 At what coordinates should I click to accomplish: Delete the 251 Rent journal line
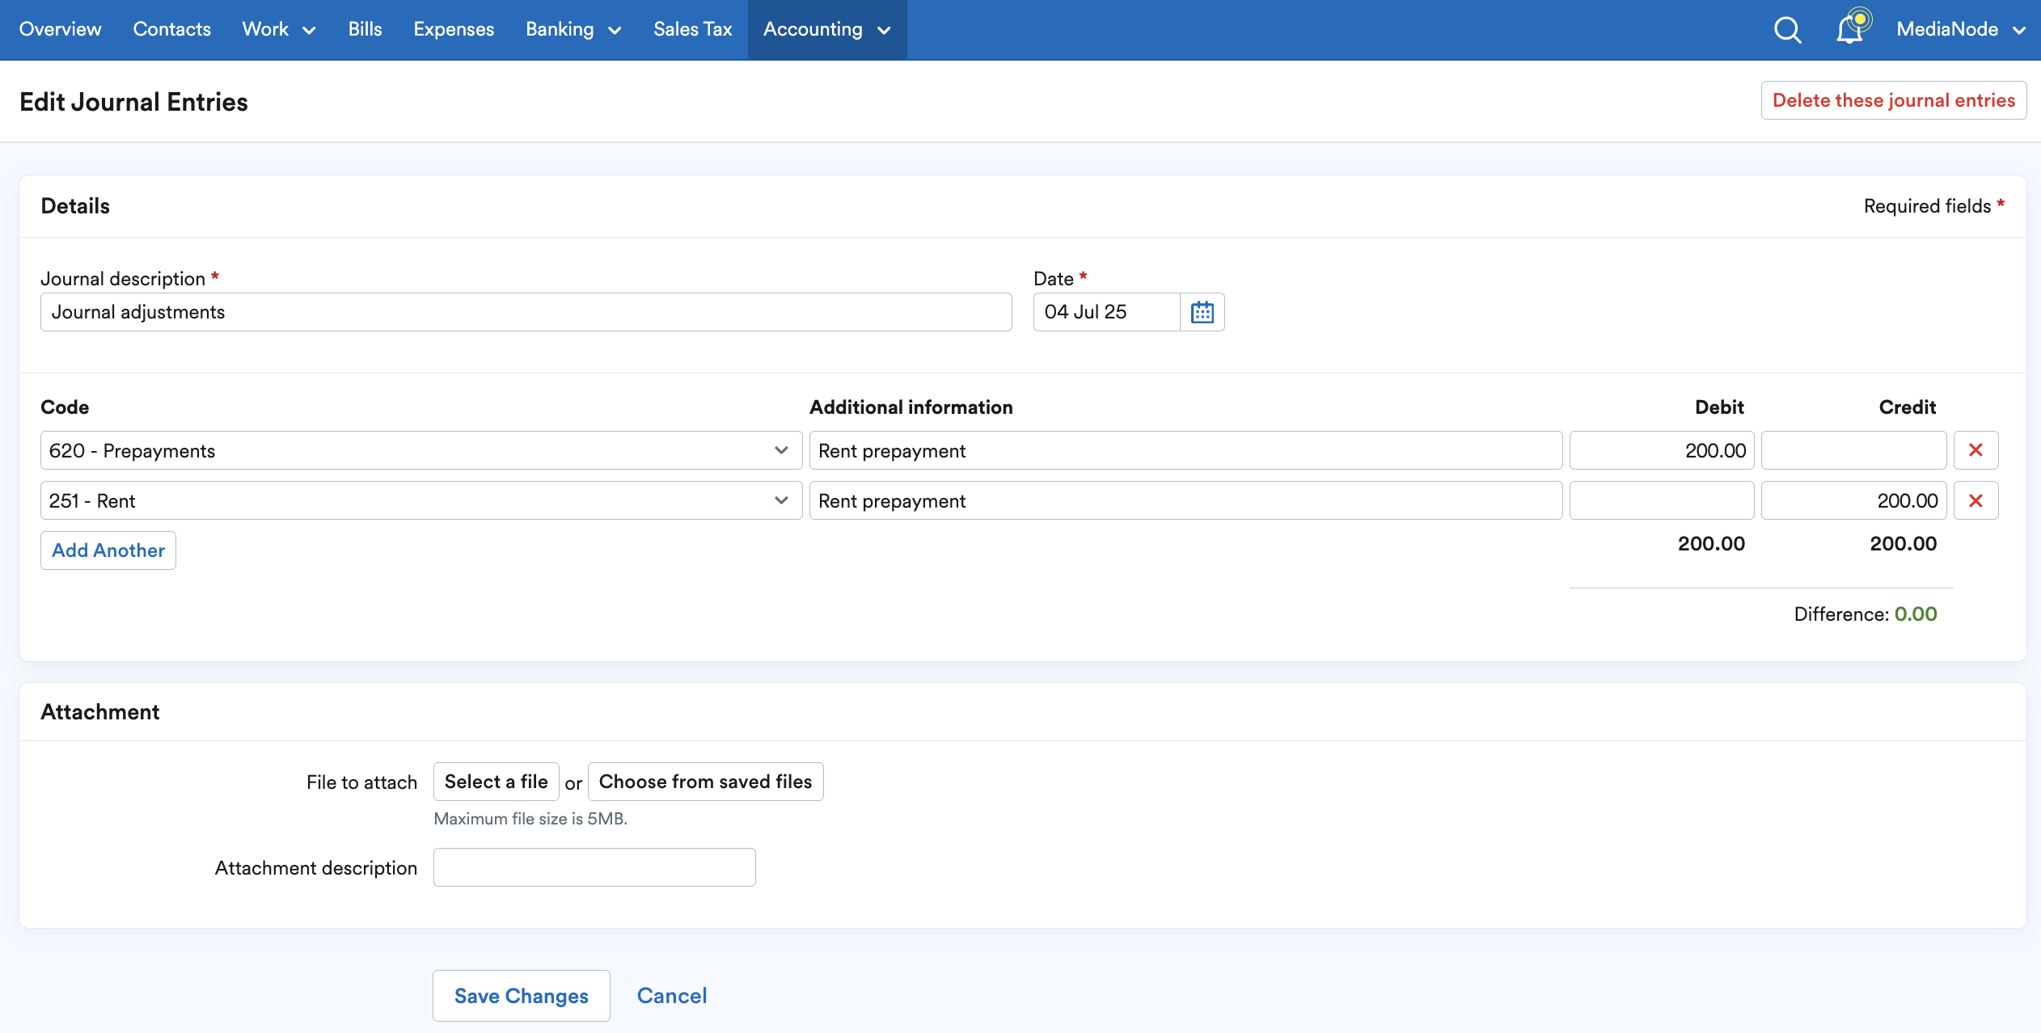1976,501
